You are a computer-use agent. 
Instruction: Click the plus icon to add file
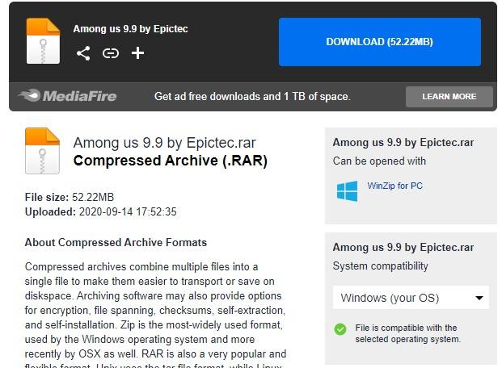click(x=137, y=53)
